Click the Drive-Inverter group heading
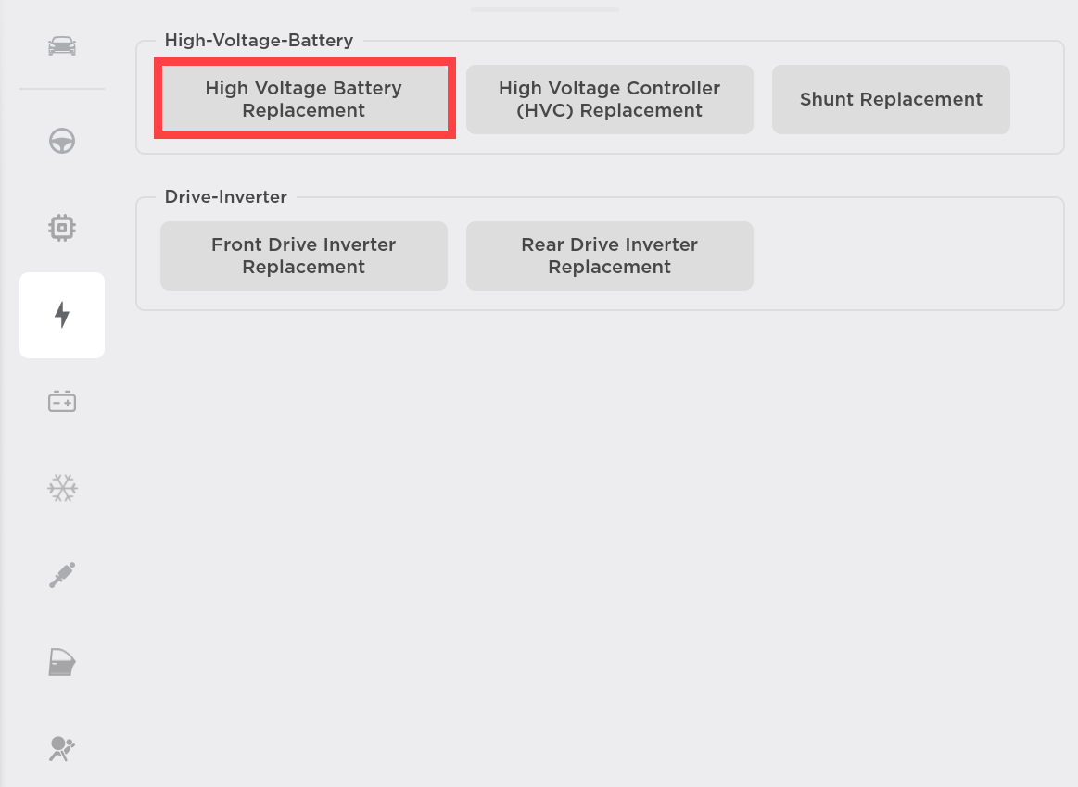Image resolution: width=1078 pixels, height=787 pixels. tap(226, 197)
